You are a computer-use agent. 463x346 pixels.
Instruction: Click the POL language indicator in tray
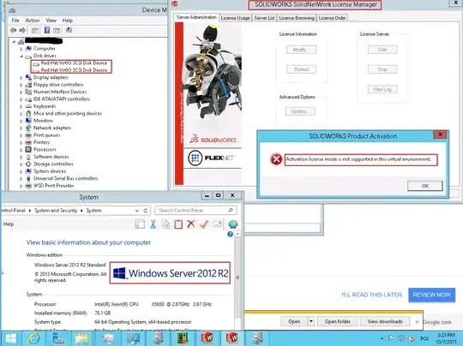[x=424, y=338]
